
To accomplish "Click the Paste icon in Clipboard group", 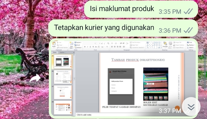I will click(x=54, y=44).
